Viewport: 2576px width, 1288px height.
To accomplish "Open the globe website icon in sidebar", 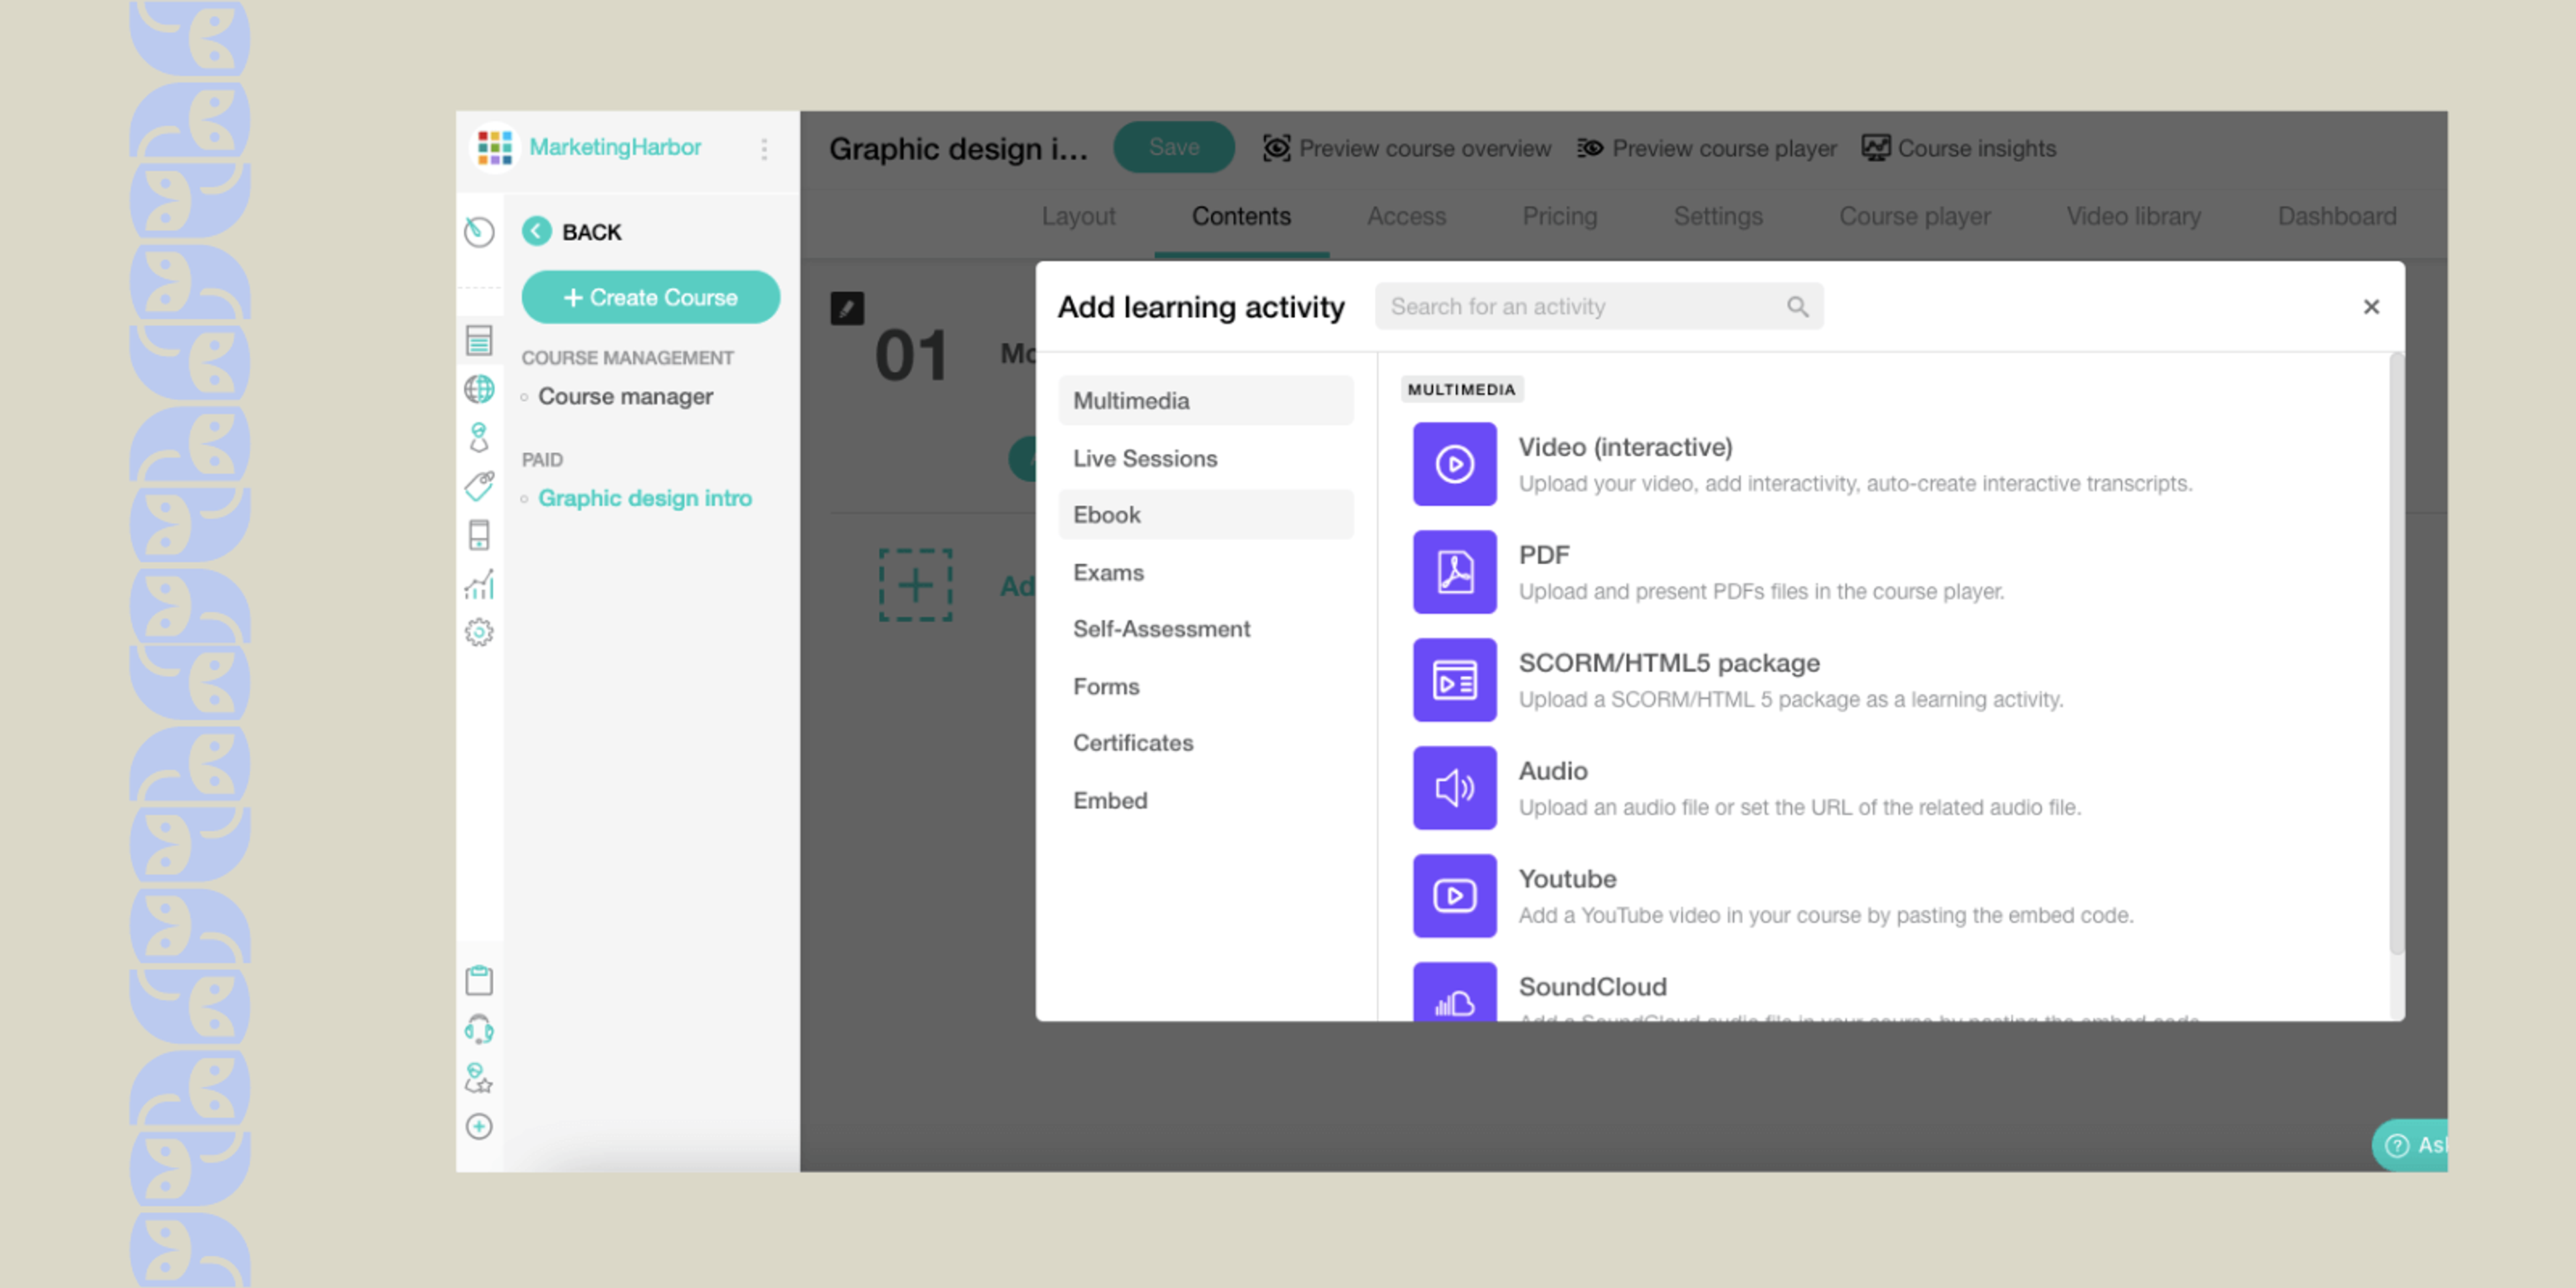I will point(479,389).
